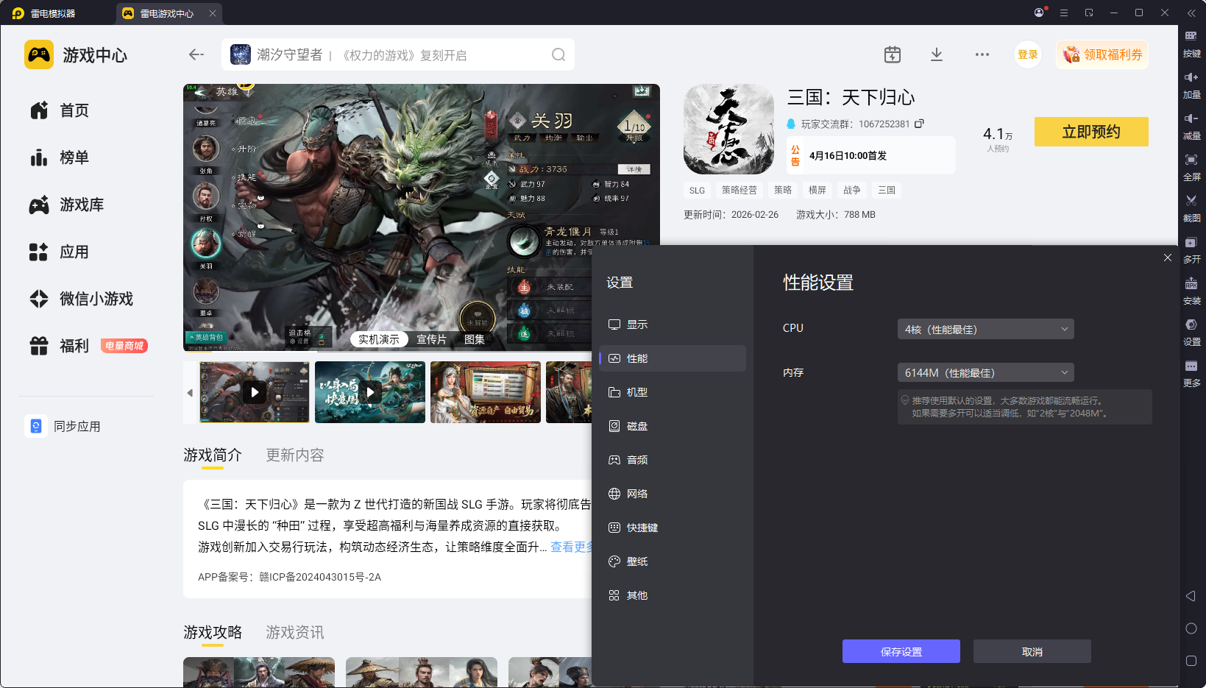1206x688 pixels.
Task: Select the 图集 media tab
Action: (475, 339)
